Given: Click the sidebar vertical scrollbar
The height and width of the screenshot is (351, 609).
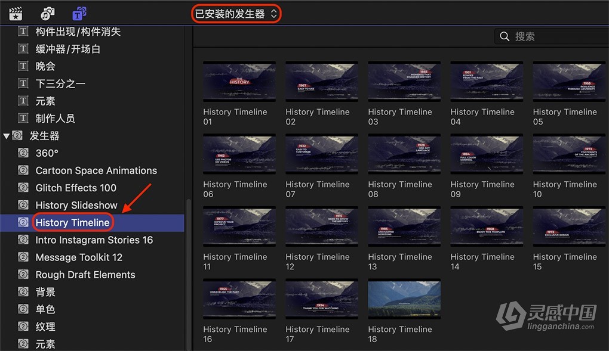Looking at the screenshot, I should click(x=189, y=275).
